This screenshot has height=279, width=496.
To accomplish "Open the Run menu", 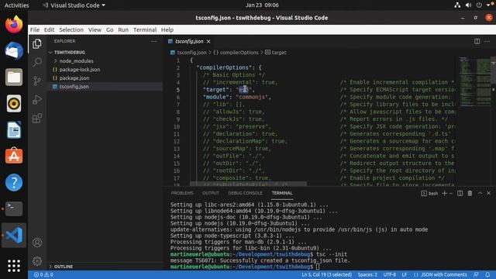I will pyautogui.click(x=123, y=29).
